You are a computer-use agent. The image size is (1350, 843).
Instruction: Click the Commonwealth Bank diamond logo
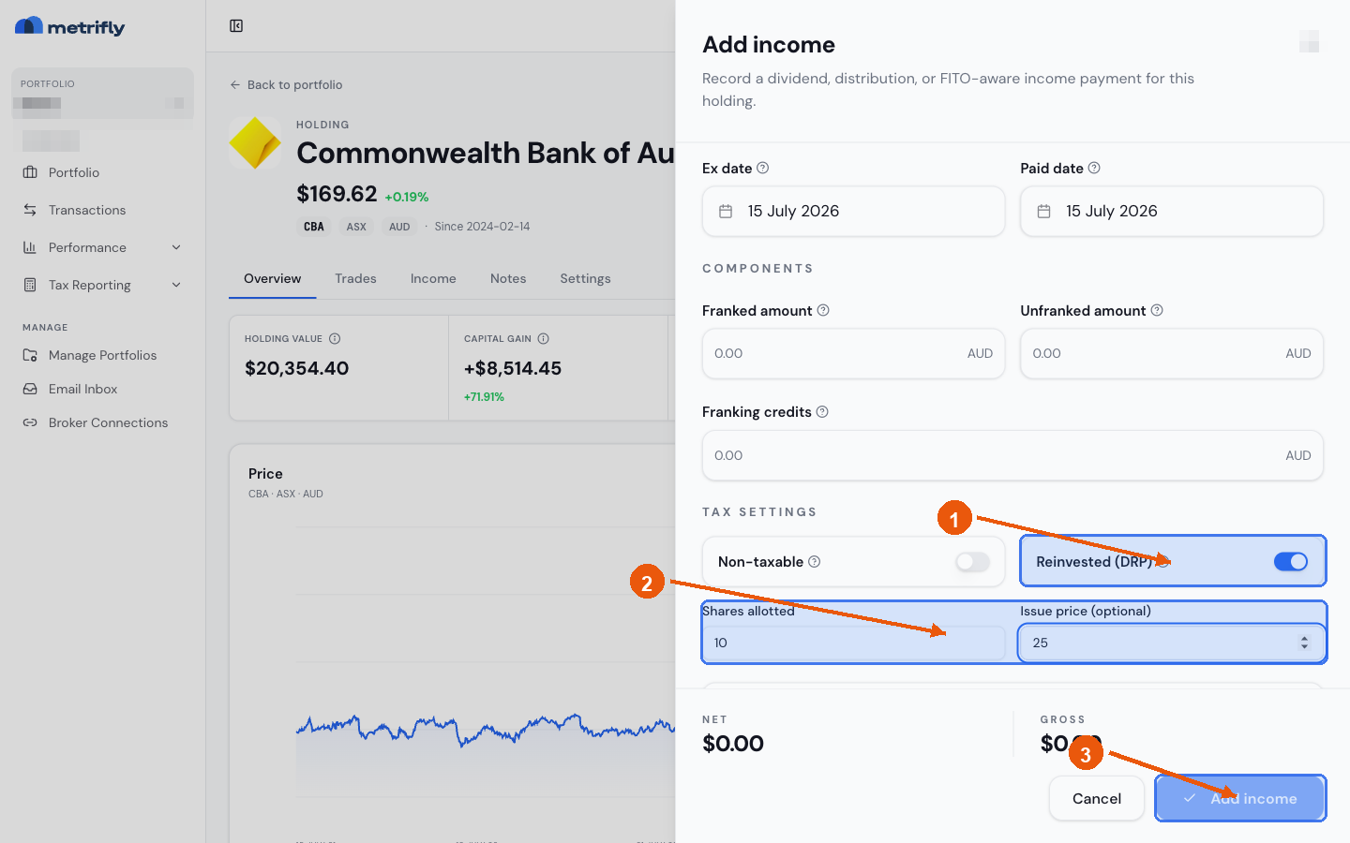[x=255, y=143]
